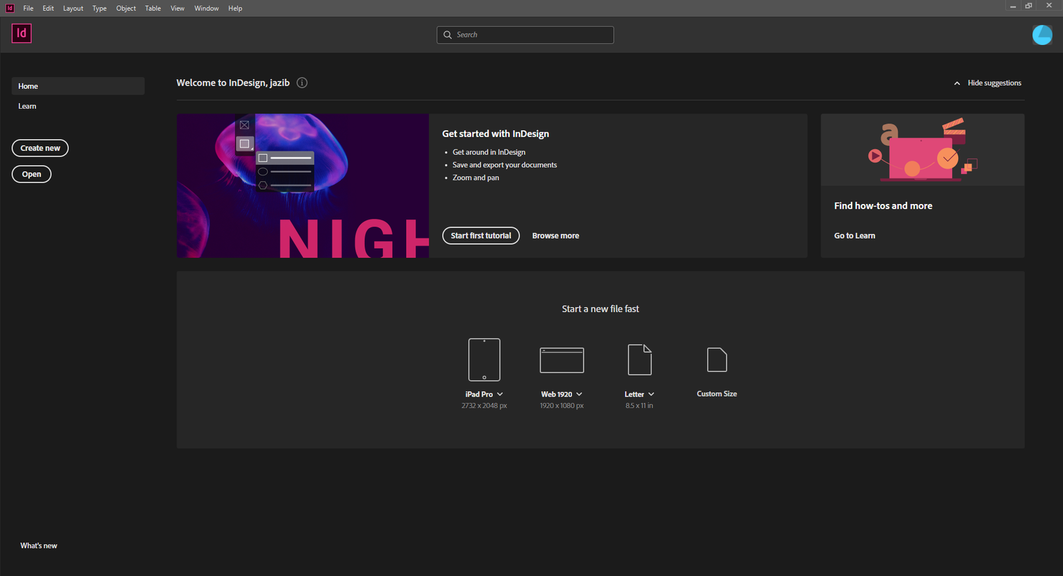Open the Edit menu
The width and height of the screenshot is (1063, 576).
(48, 8)
